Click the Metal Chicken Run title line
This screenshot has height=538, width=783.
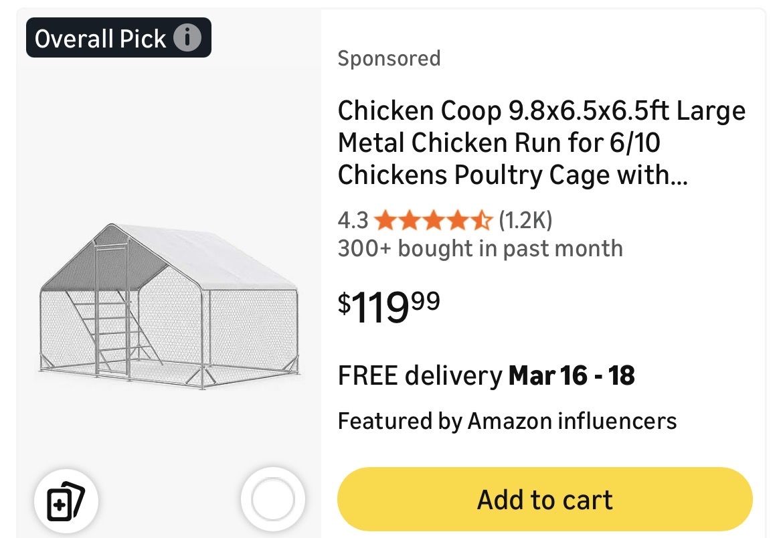[499, 143]
